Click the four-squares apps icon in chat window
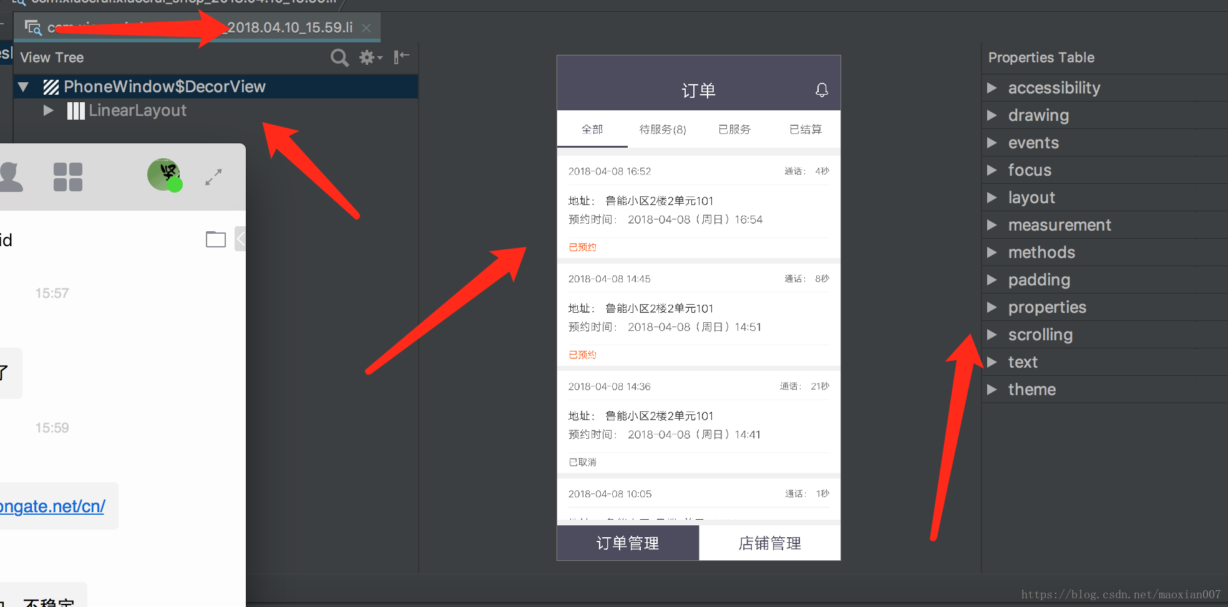This screenshot has height=607, width=1228. pyautogui.click(x=68, y=177)
